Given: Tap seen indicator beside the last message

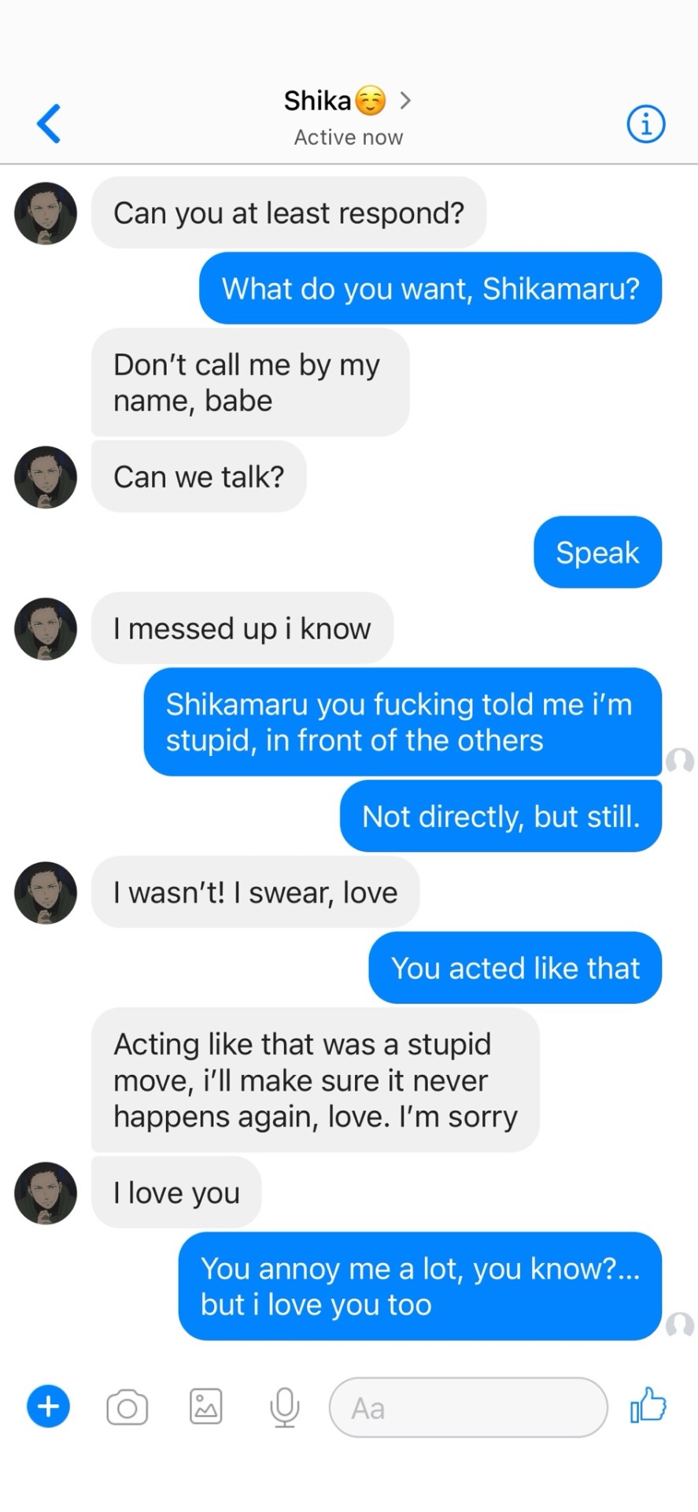Looking at the screenshot, I should click(680, 1325).
